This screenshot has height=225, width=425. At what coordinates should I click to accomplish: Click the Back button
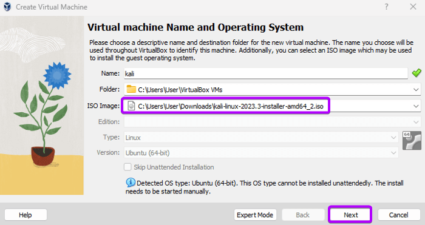click(x=303, y=215)
